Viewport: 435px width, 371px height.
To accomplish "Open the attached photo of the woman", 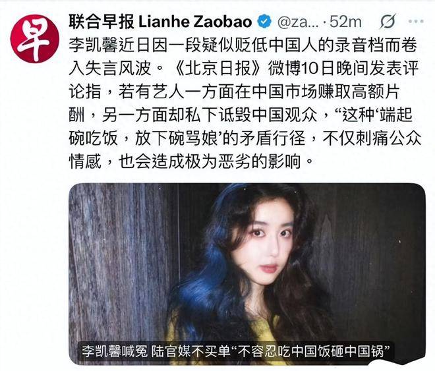I will click(x=247, y=274).
